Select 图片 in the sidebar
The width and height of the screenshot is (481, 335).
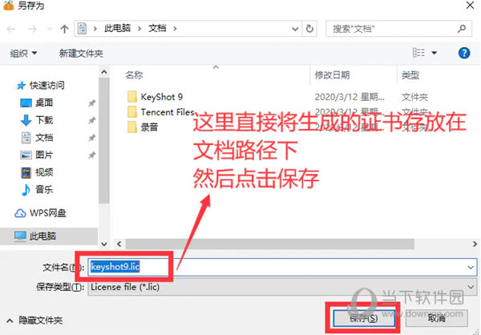click(x=37, y=155)
